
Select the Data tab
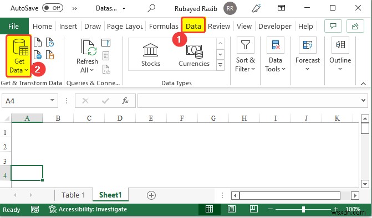[193, 26]
